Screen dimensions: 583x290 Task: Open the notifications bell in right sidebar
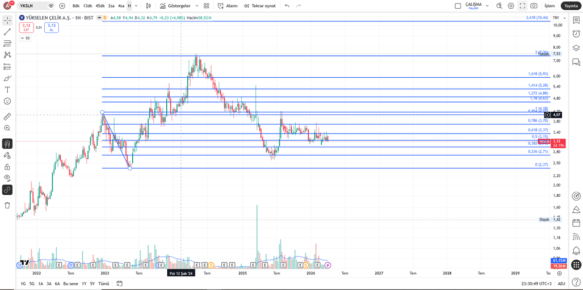[x=576, y=250]
